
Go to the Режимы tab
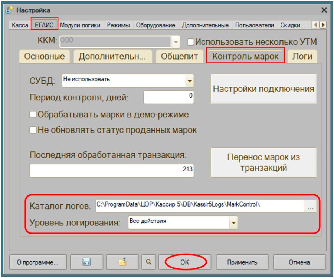click(x=118, y=25)
